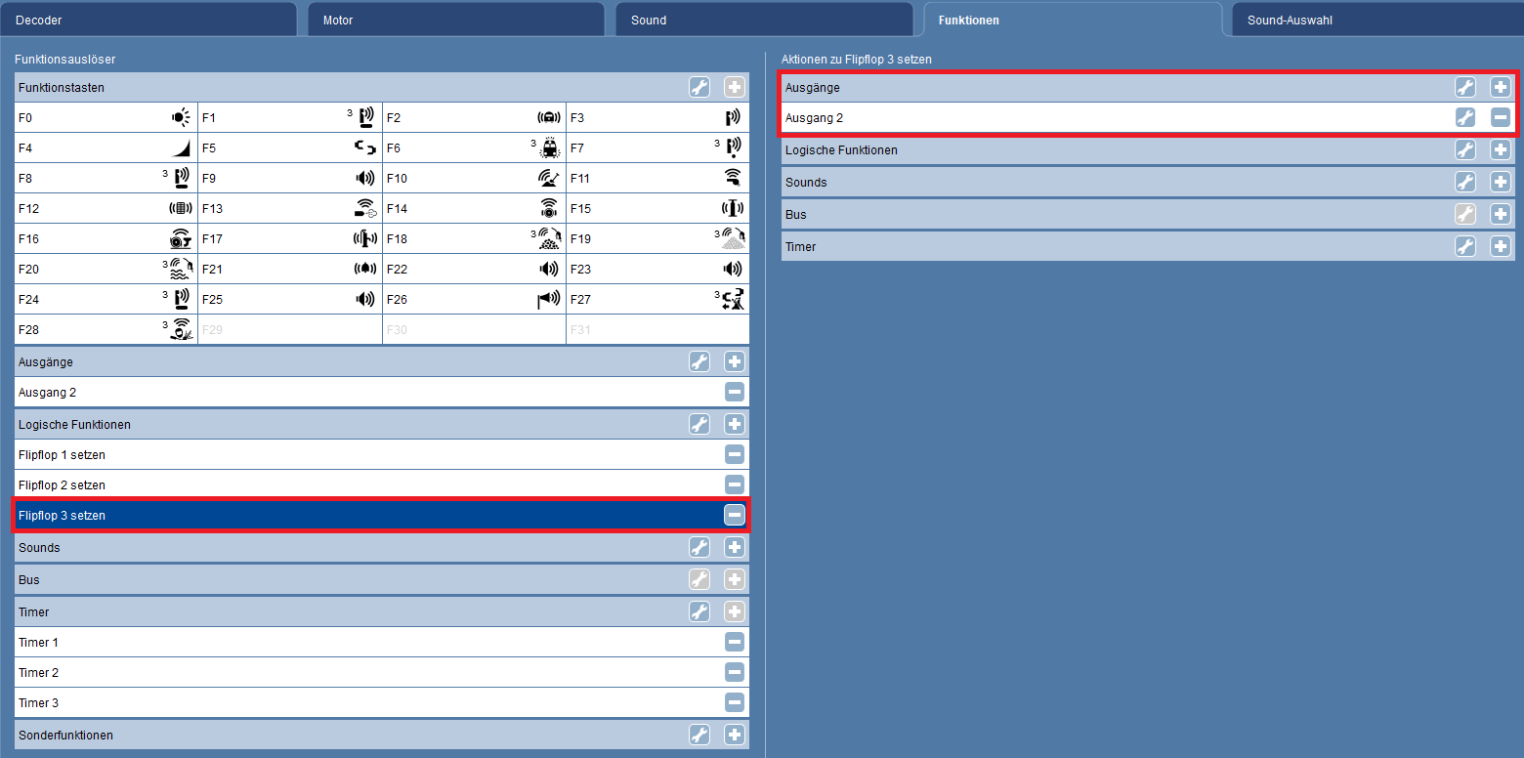Select F0 headlight function key
The height and width of the screenshot is (758, 1524).
(x=106, y=118)
